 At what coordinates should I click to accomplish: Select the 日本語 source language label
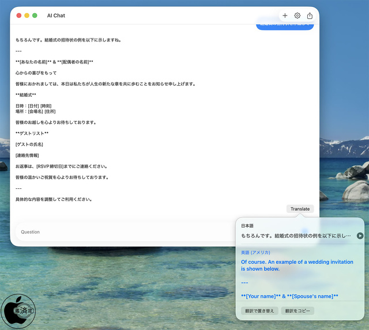click(x=247, y=226)
